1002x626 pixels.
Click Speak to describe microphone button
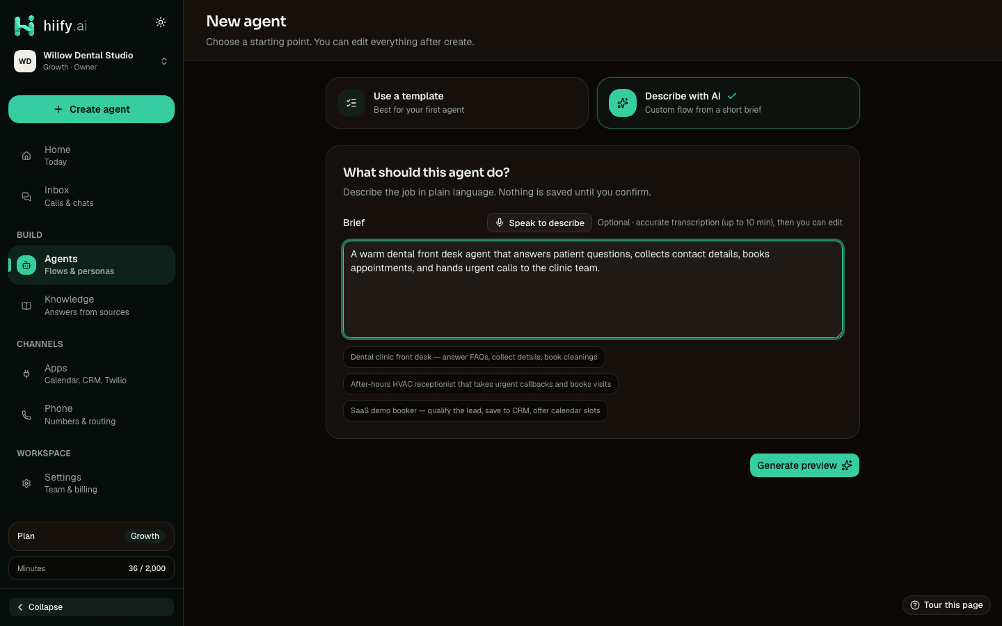point(539,223)
